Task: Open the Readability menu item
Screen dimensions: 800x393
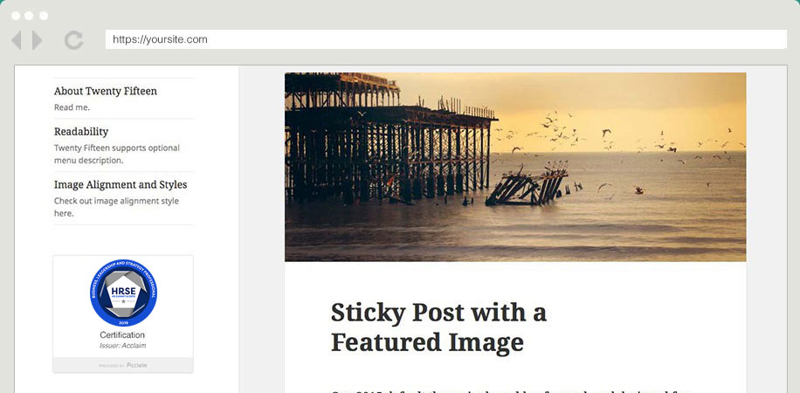Action: pos(81,132)
